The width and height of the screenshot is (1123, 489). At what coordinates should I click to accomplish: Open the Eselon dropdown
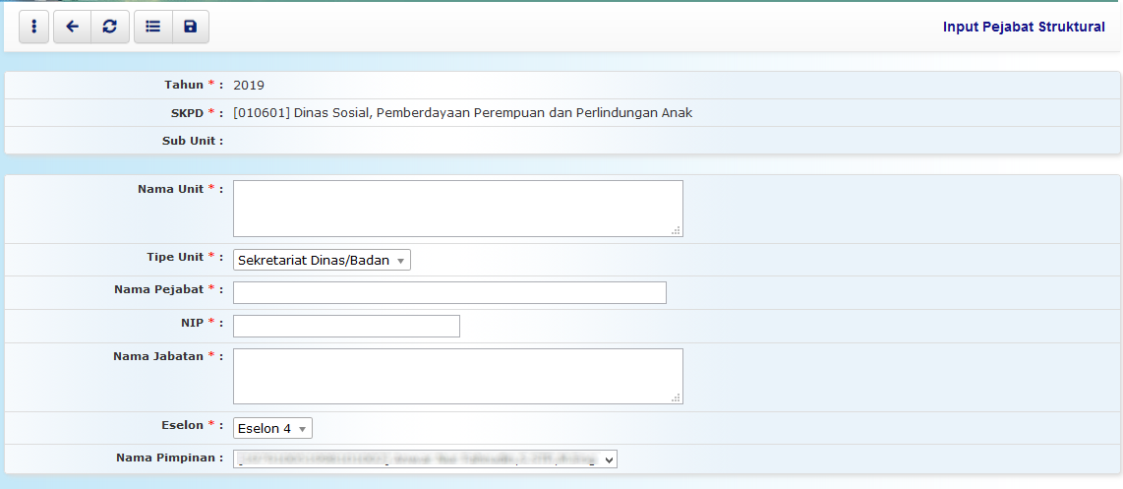click(272, 428)
